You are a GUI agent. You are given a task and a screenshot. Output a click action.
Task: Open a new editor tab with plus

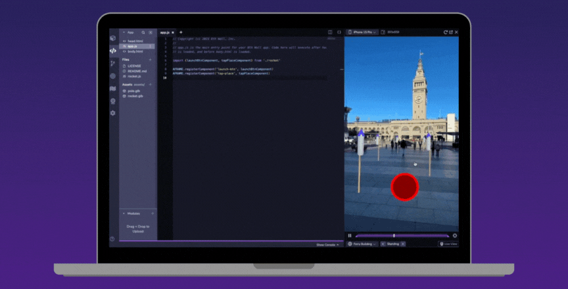pos(181,32)
